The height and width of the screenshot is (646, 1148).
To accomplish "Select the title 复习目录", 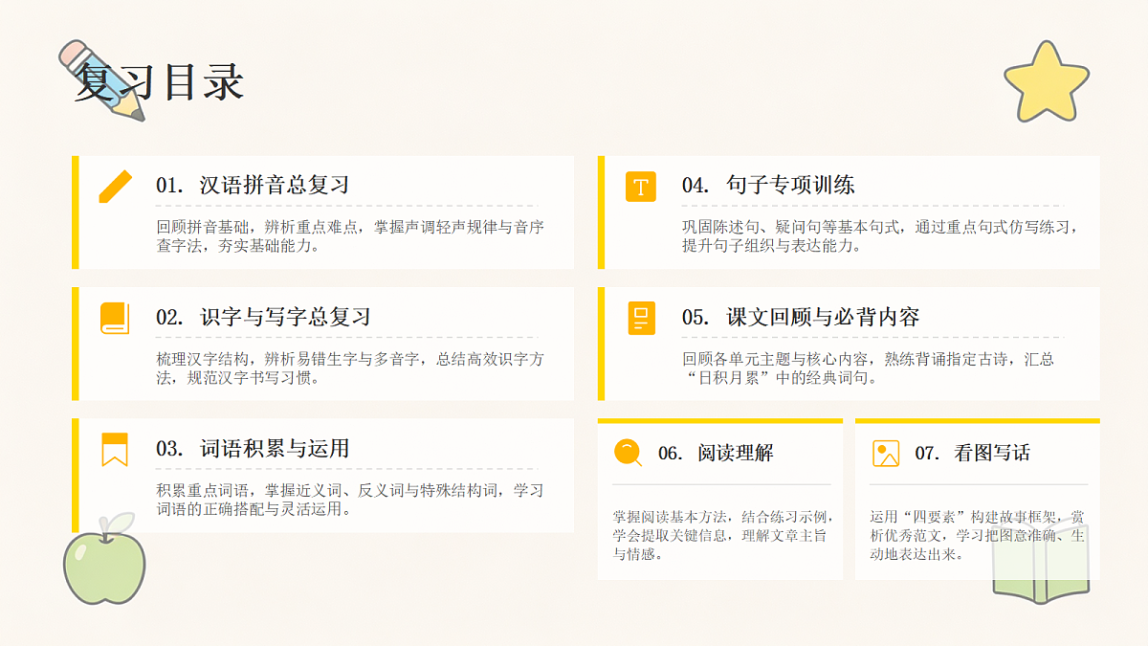I will (x=159, y=82).
